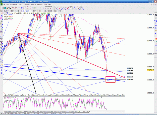Switch to DJIA D1 D-D tab
This screenshot has height=115, width=157.
[15, 11]
